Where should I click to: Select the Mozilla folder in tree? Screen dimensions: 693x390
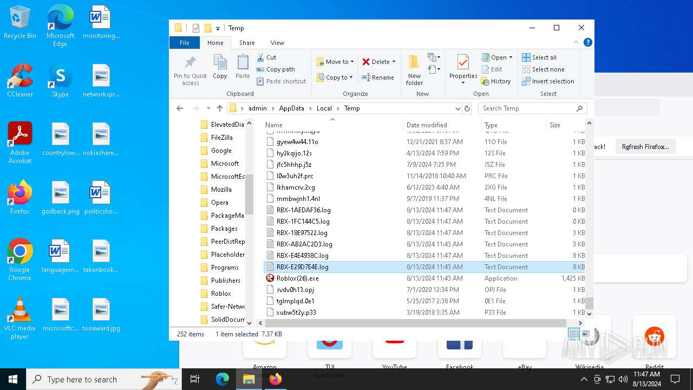tap(221, 190)
